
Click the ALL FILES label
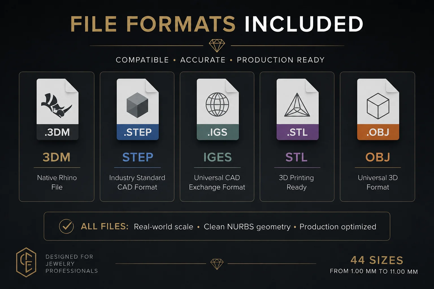tap(105, 226)
